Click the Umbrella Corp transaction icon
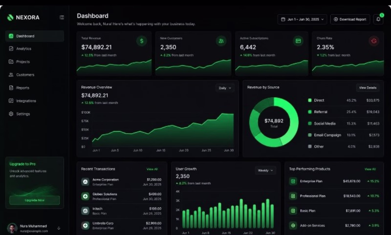 point(85,226)
